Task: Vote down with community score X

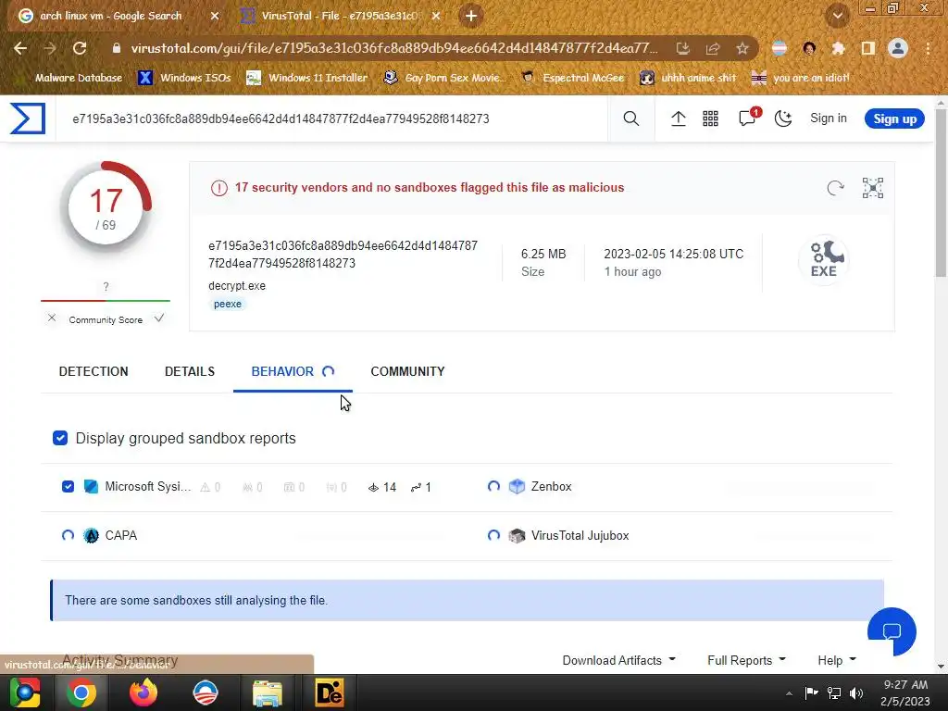Action: (52, 318)
